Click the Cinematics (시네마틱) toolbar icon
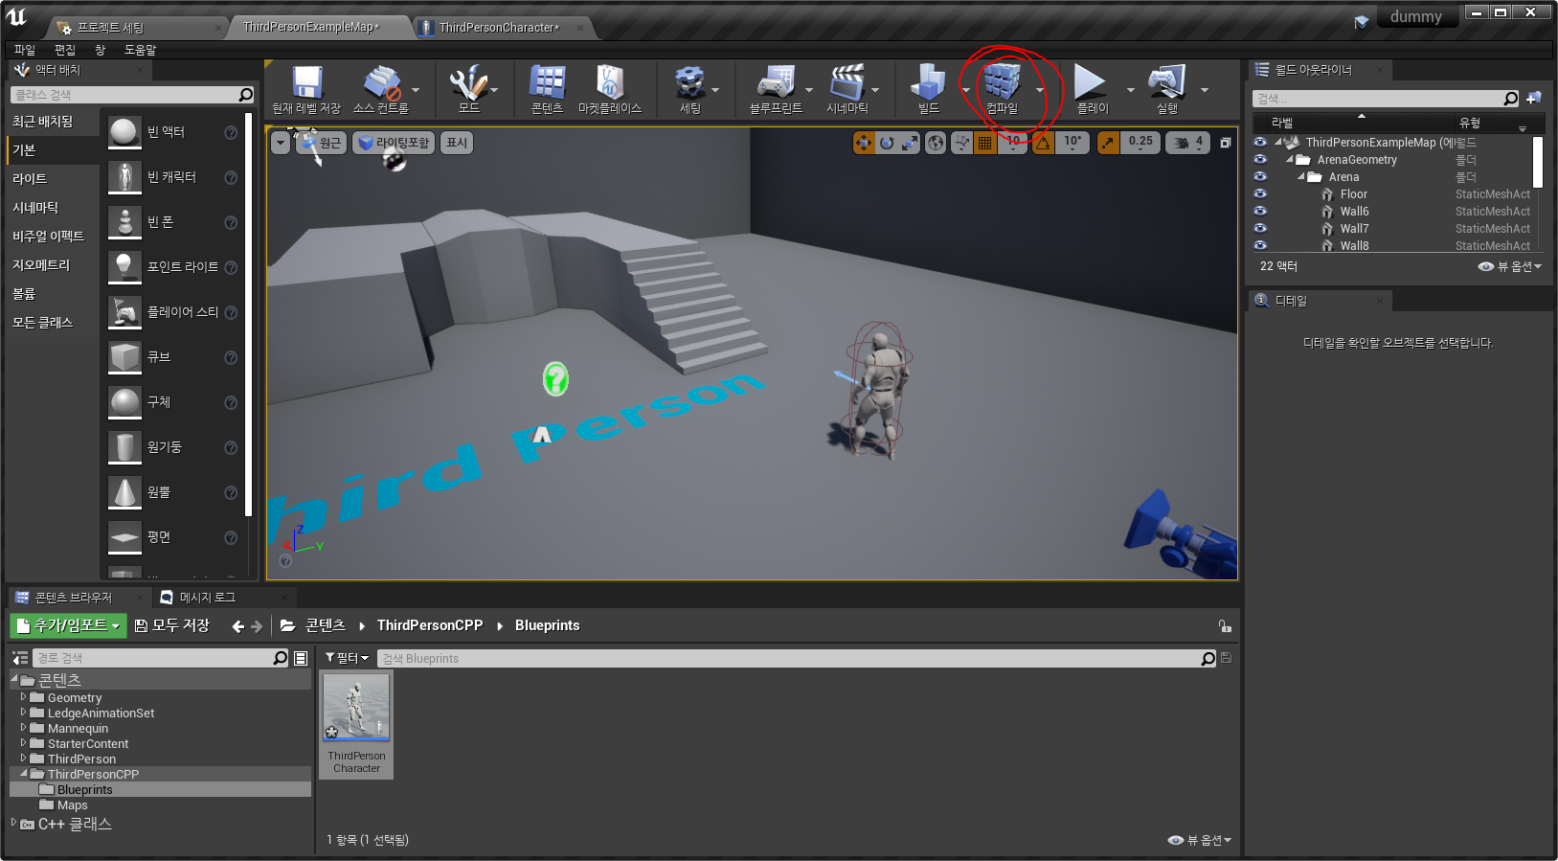 coord(847,89)
